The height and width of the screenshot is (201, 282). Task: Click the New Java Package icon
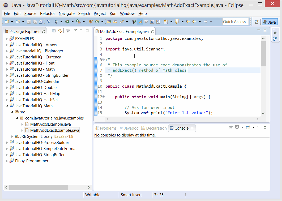(91, 22)
